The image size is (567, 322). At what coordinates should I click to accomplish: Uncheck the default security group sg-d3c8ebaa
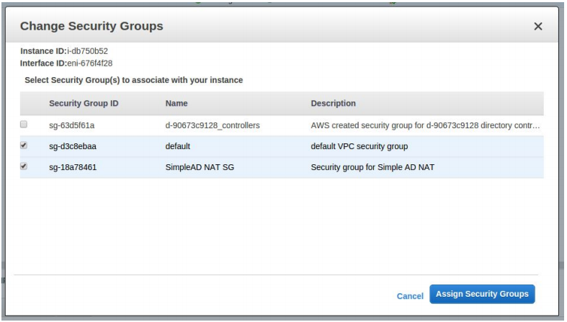24,146
